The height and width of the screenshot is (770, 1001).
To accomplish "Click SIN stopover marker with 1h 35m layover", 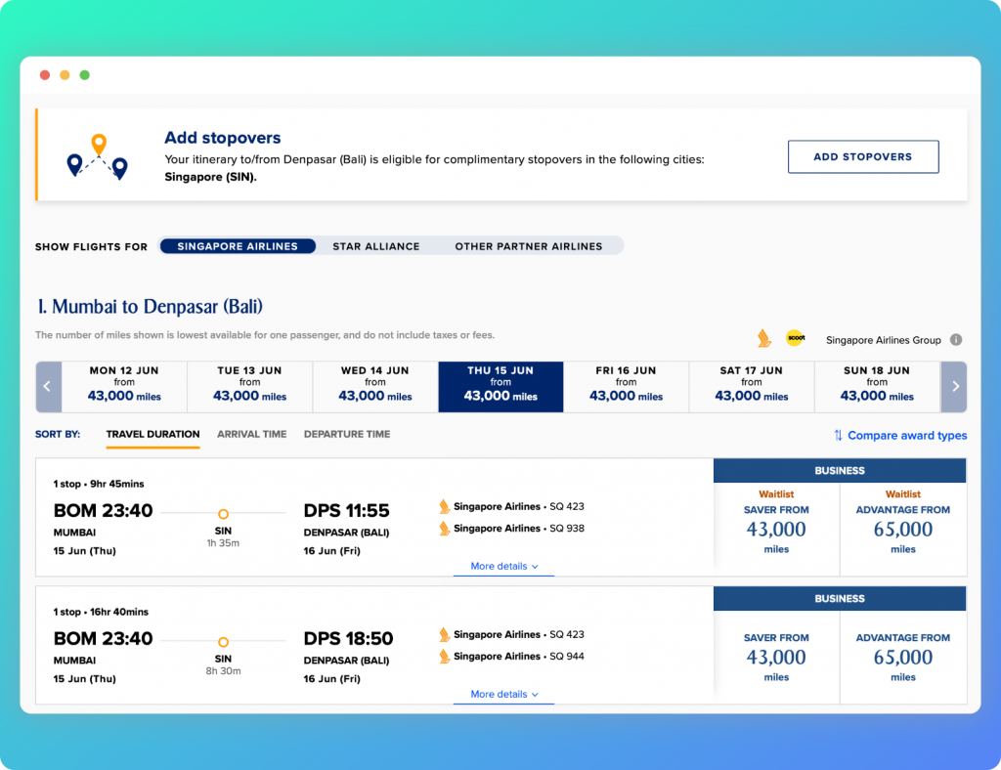I will point(224,514).
